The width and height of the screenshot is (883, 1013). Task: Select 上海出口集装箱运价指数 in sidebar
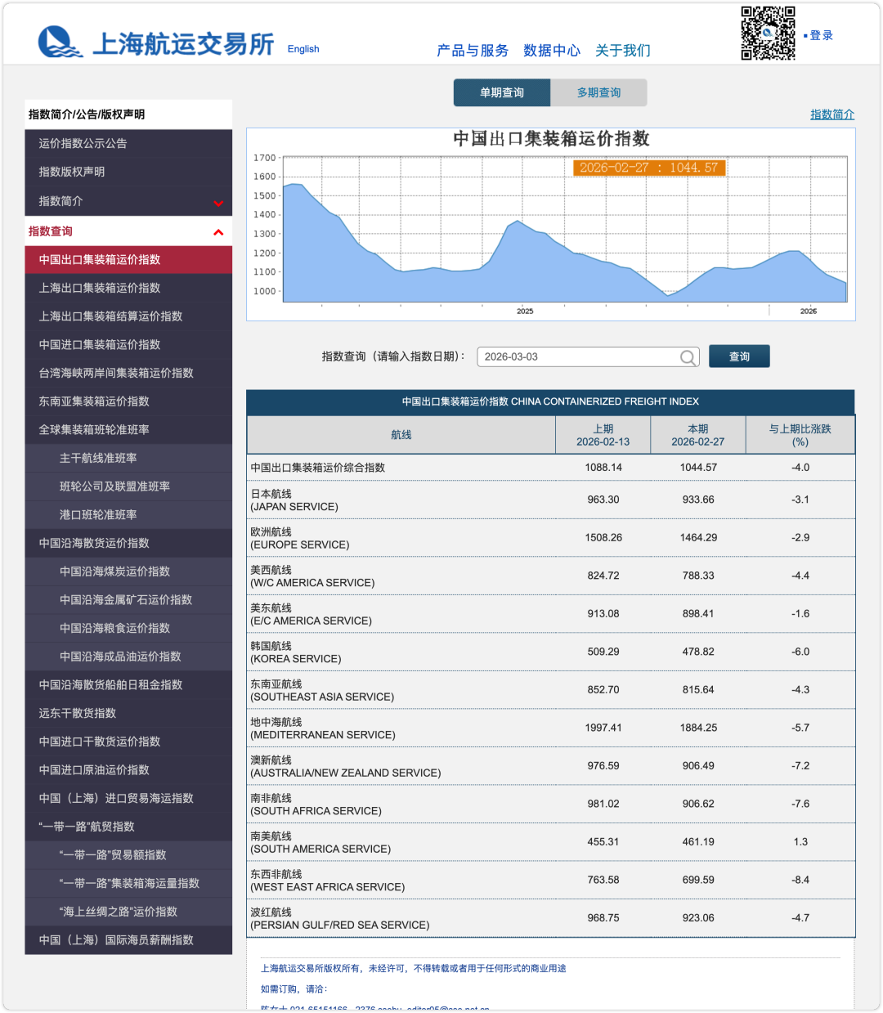tap(100, 288)
